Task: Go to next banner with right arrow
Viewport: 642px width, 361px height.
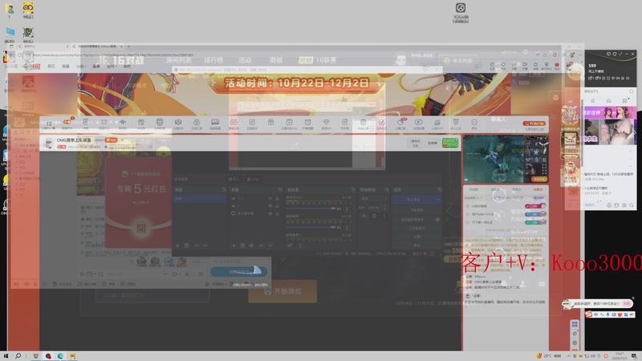Action: point(379,83)
